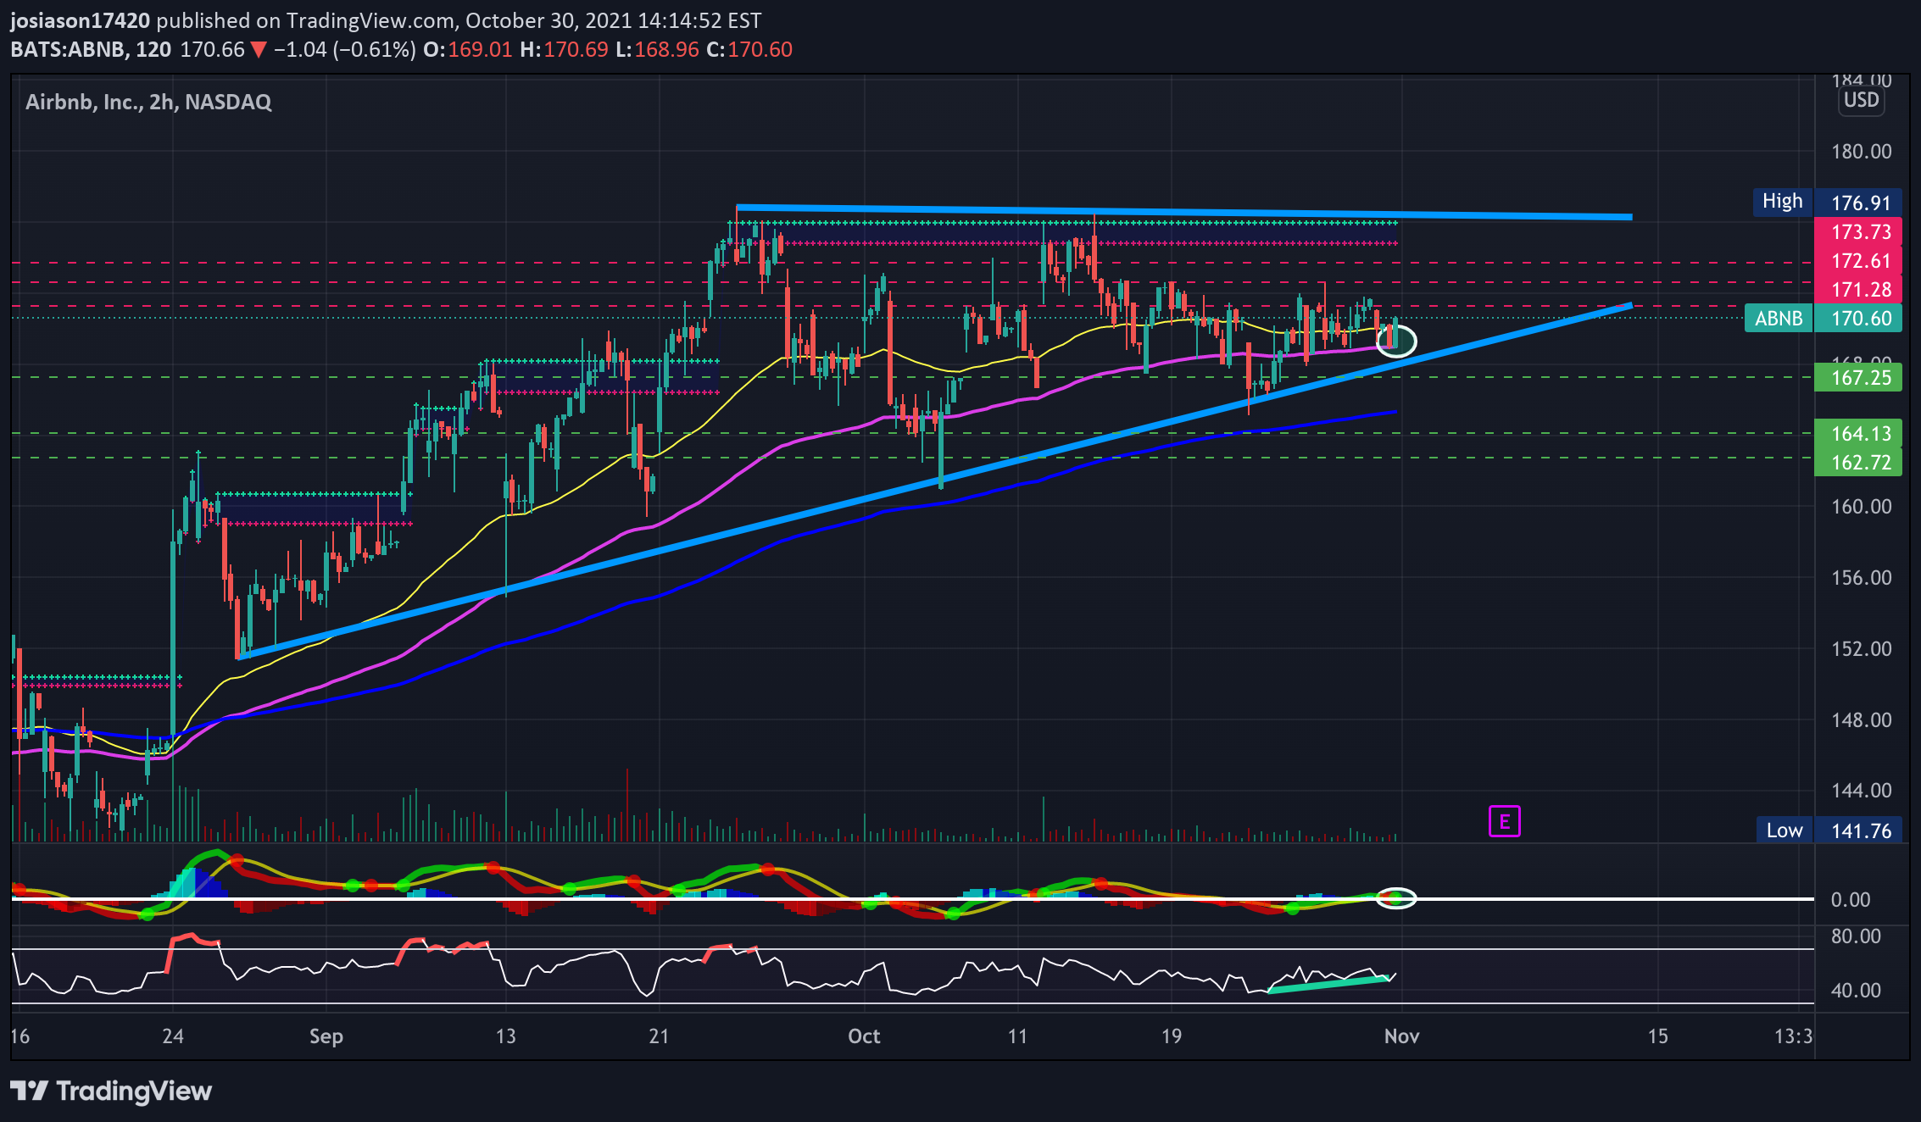Click the 144.00 price axis label
This screenshot has height=1122, width=1921.
point(1861,791)
